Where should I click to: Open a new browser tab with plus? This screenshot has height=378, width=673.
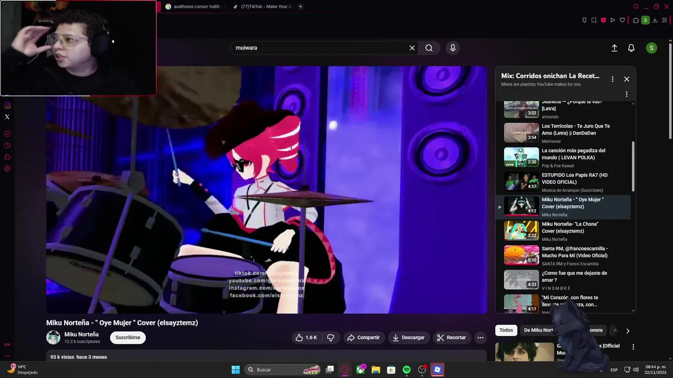pyautogui.click(x=300, y=6)
